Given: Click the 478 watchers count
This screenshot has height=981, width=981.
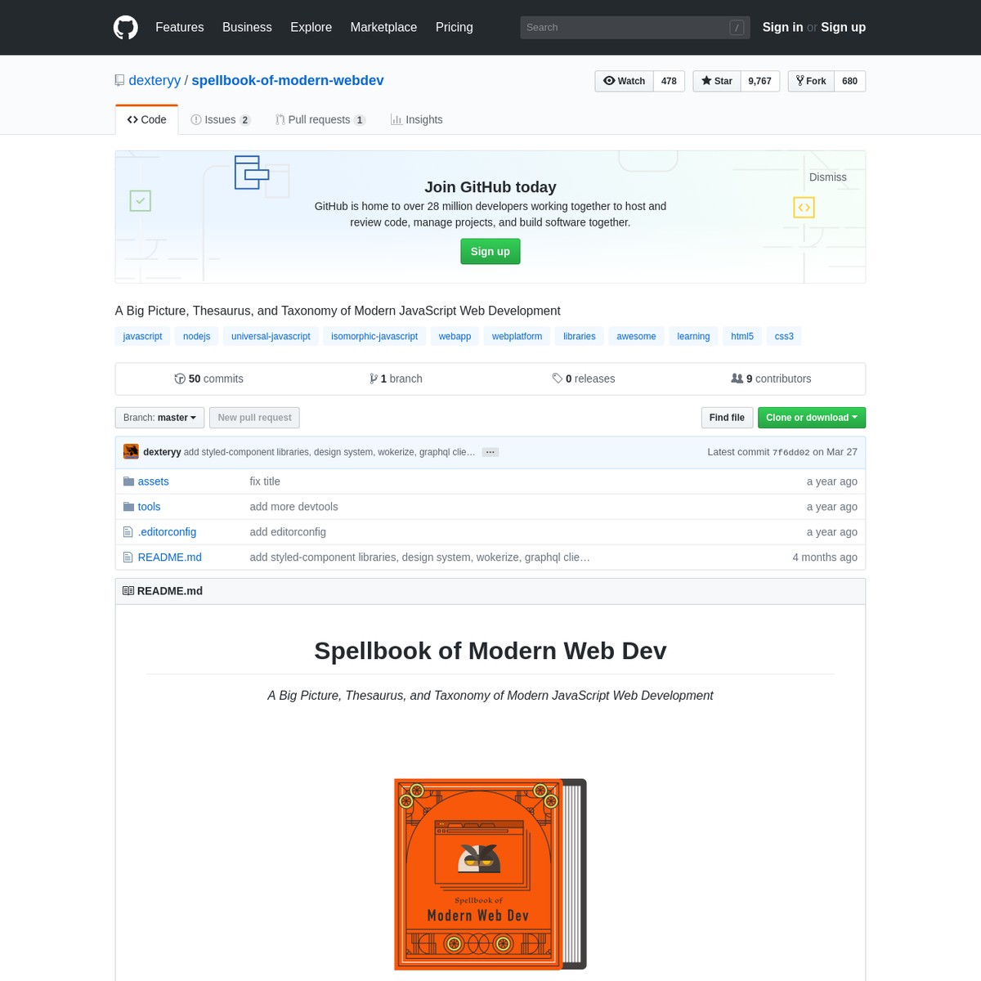Looking at the screenshot, I should click(669, 81).
